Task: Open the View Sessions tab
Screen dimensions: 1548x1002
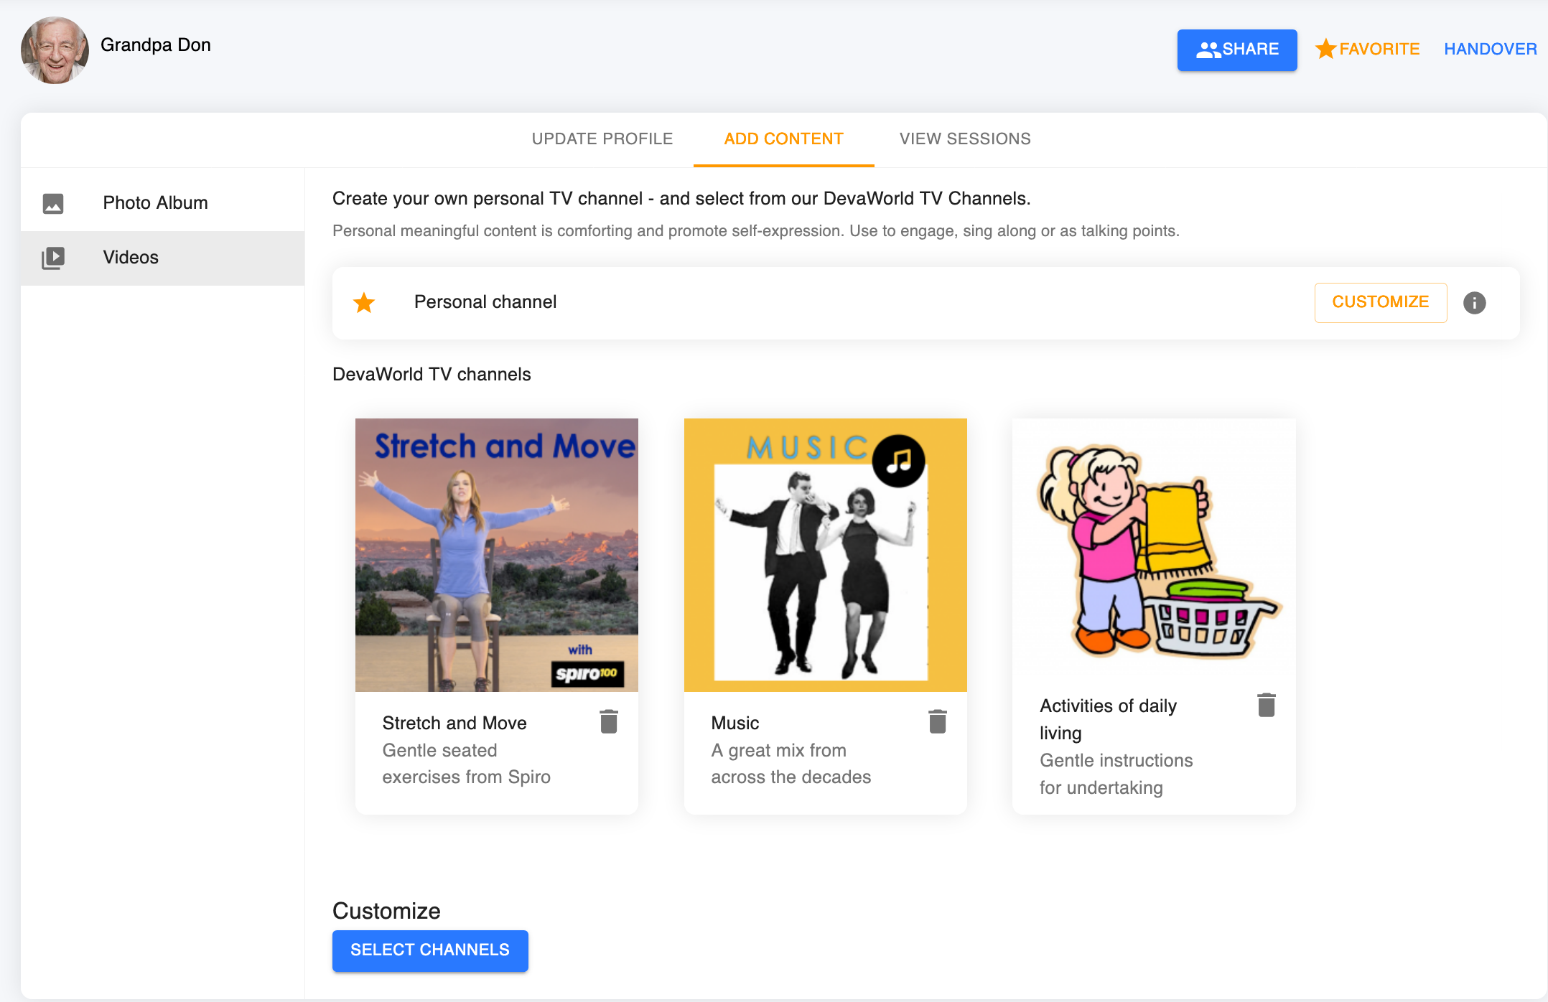Action: pyautogui.click(x=965, y=139)
